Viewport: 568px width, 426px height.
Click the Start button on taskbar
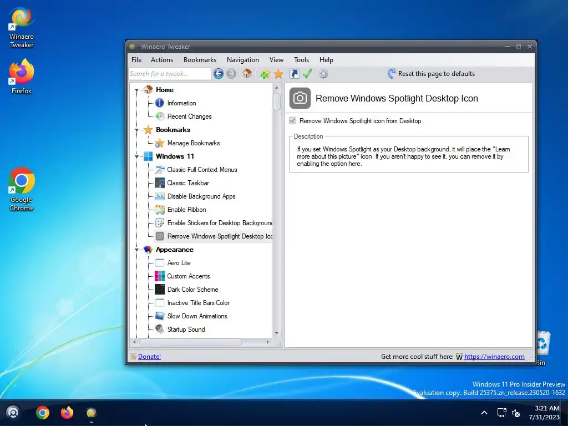pyautogui.click(x=13, y=413)
